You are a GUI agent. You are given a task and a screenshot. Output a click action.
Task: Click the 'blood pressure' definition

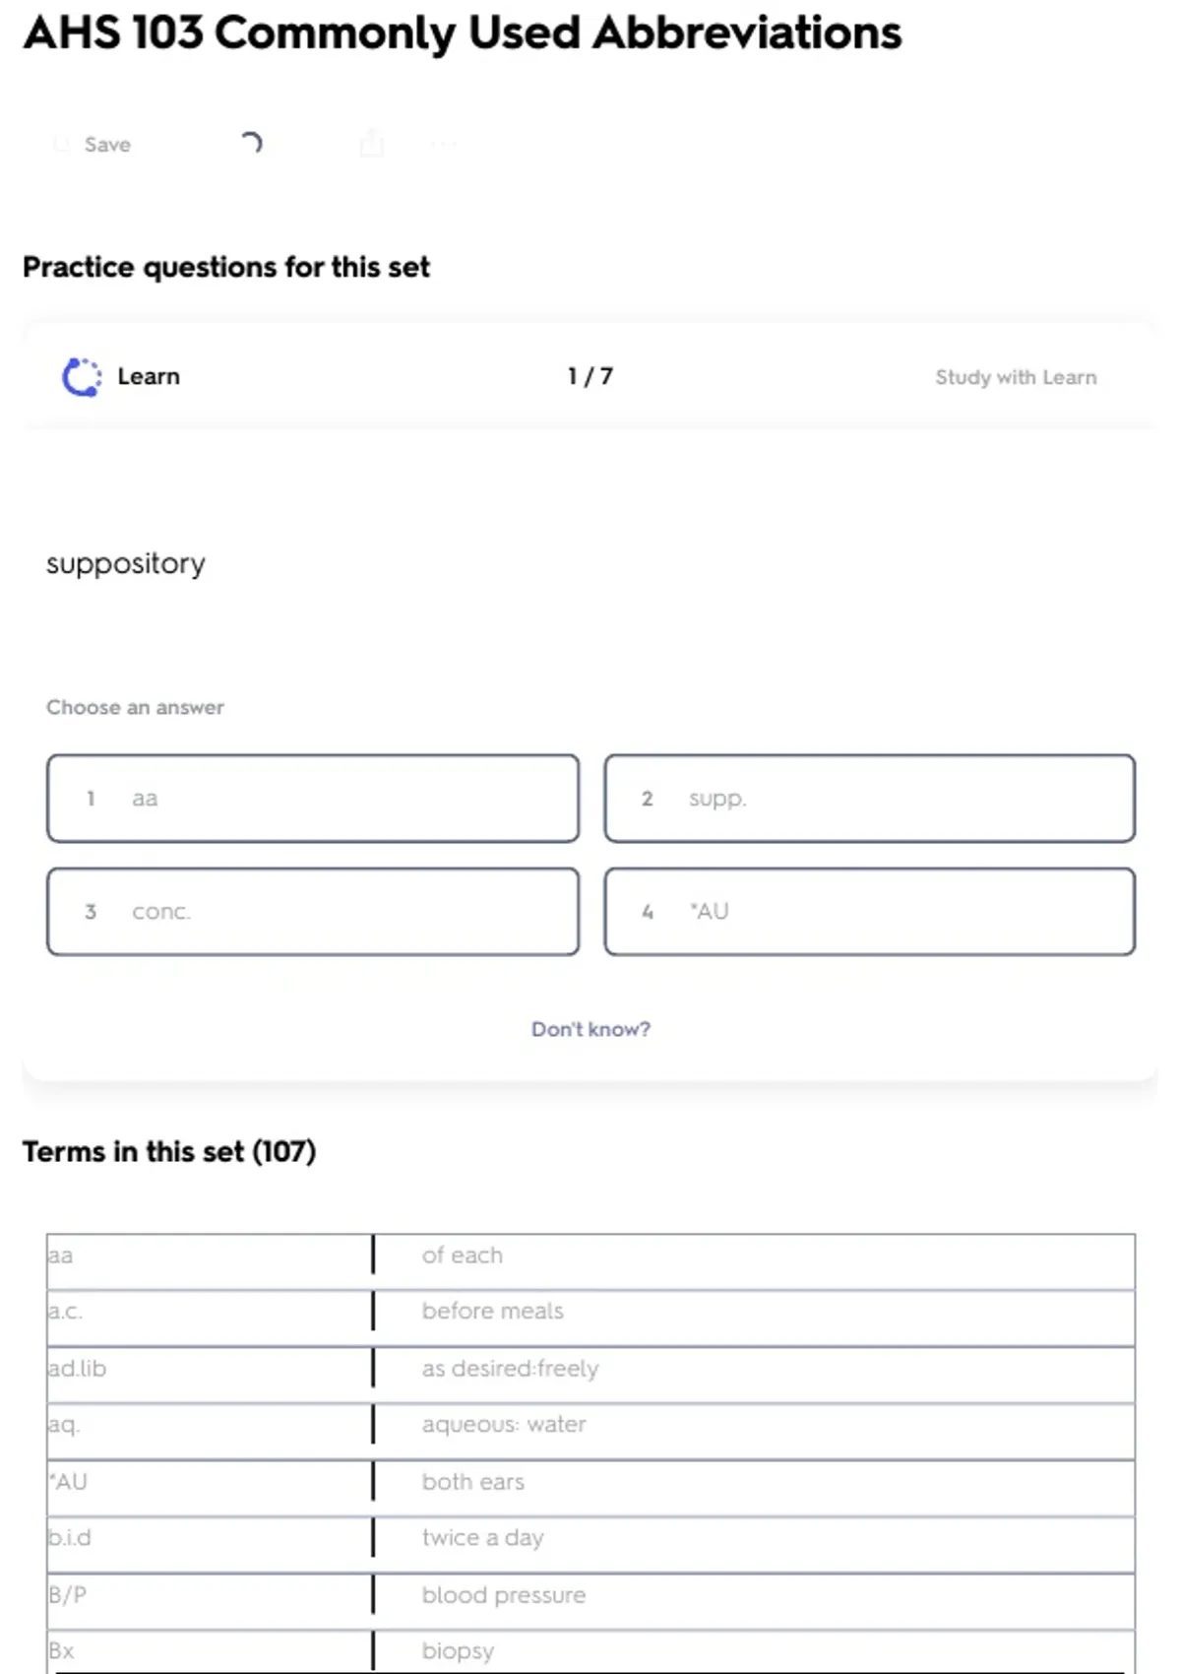(504, 1595)
